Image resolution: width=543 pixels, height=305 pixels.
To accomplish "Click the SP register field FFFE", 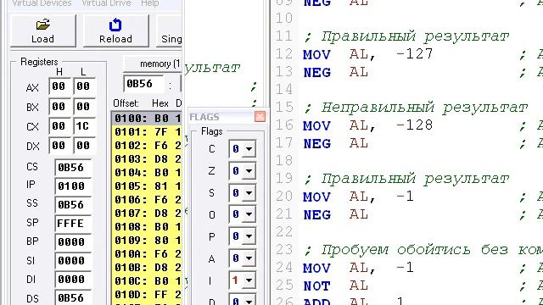I will point(73,224).
